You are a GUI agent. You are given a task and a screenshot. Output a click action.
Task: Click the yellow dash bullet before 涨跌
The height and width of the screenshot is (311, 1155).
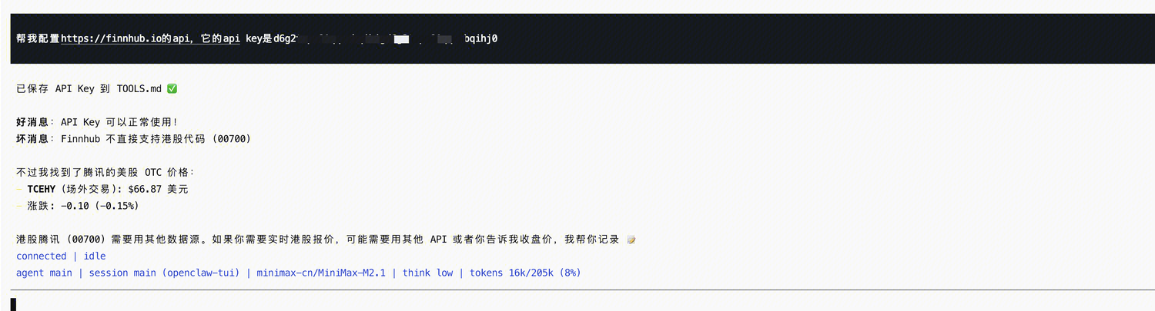(x=18, y=206)
